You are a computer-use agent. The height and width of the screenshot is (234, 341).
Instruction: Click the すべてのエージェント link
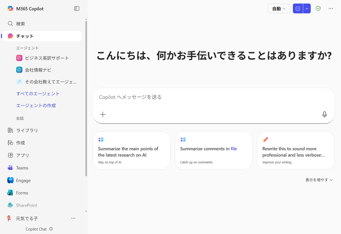(38, 94)
